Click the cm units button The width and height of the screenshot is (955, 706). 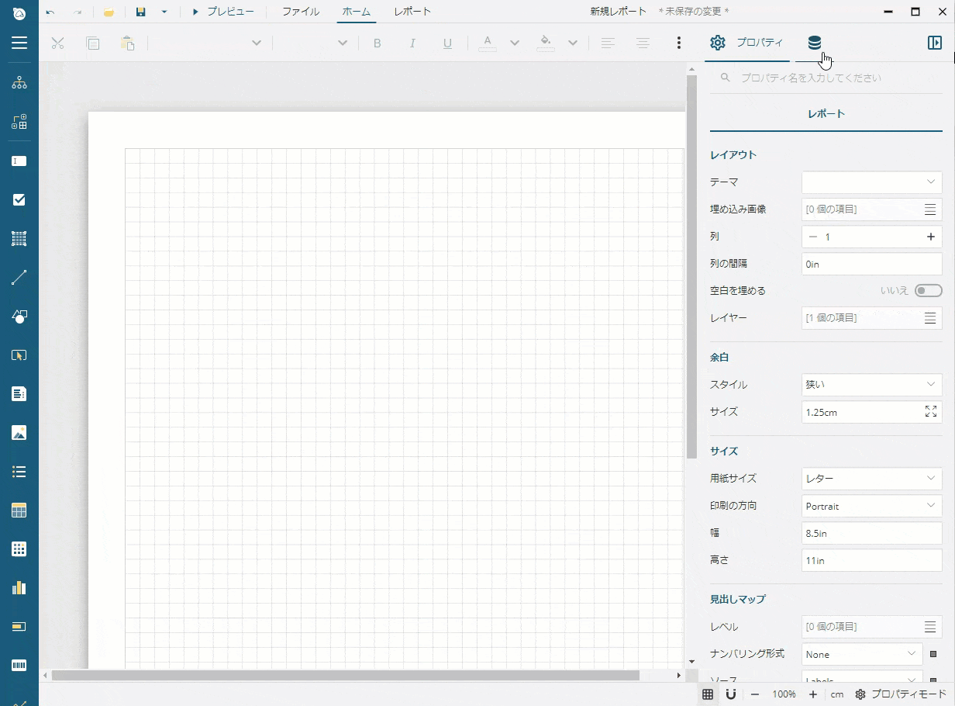tap(837, 694)
